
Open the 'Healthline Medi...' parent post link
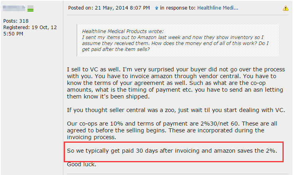[x=218, y=8]
